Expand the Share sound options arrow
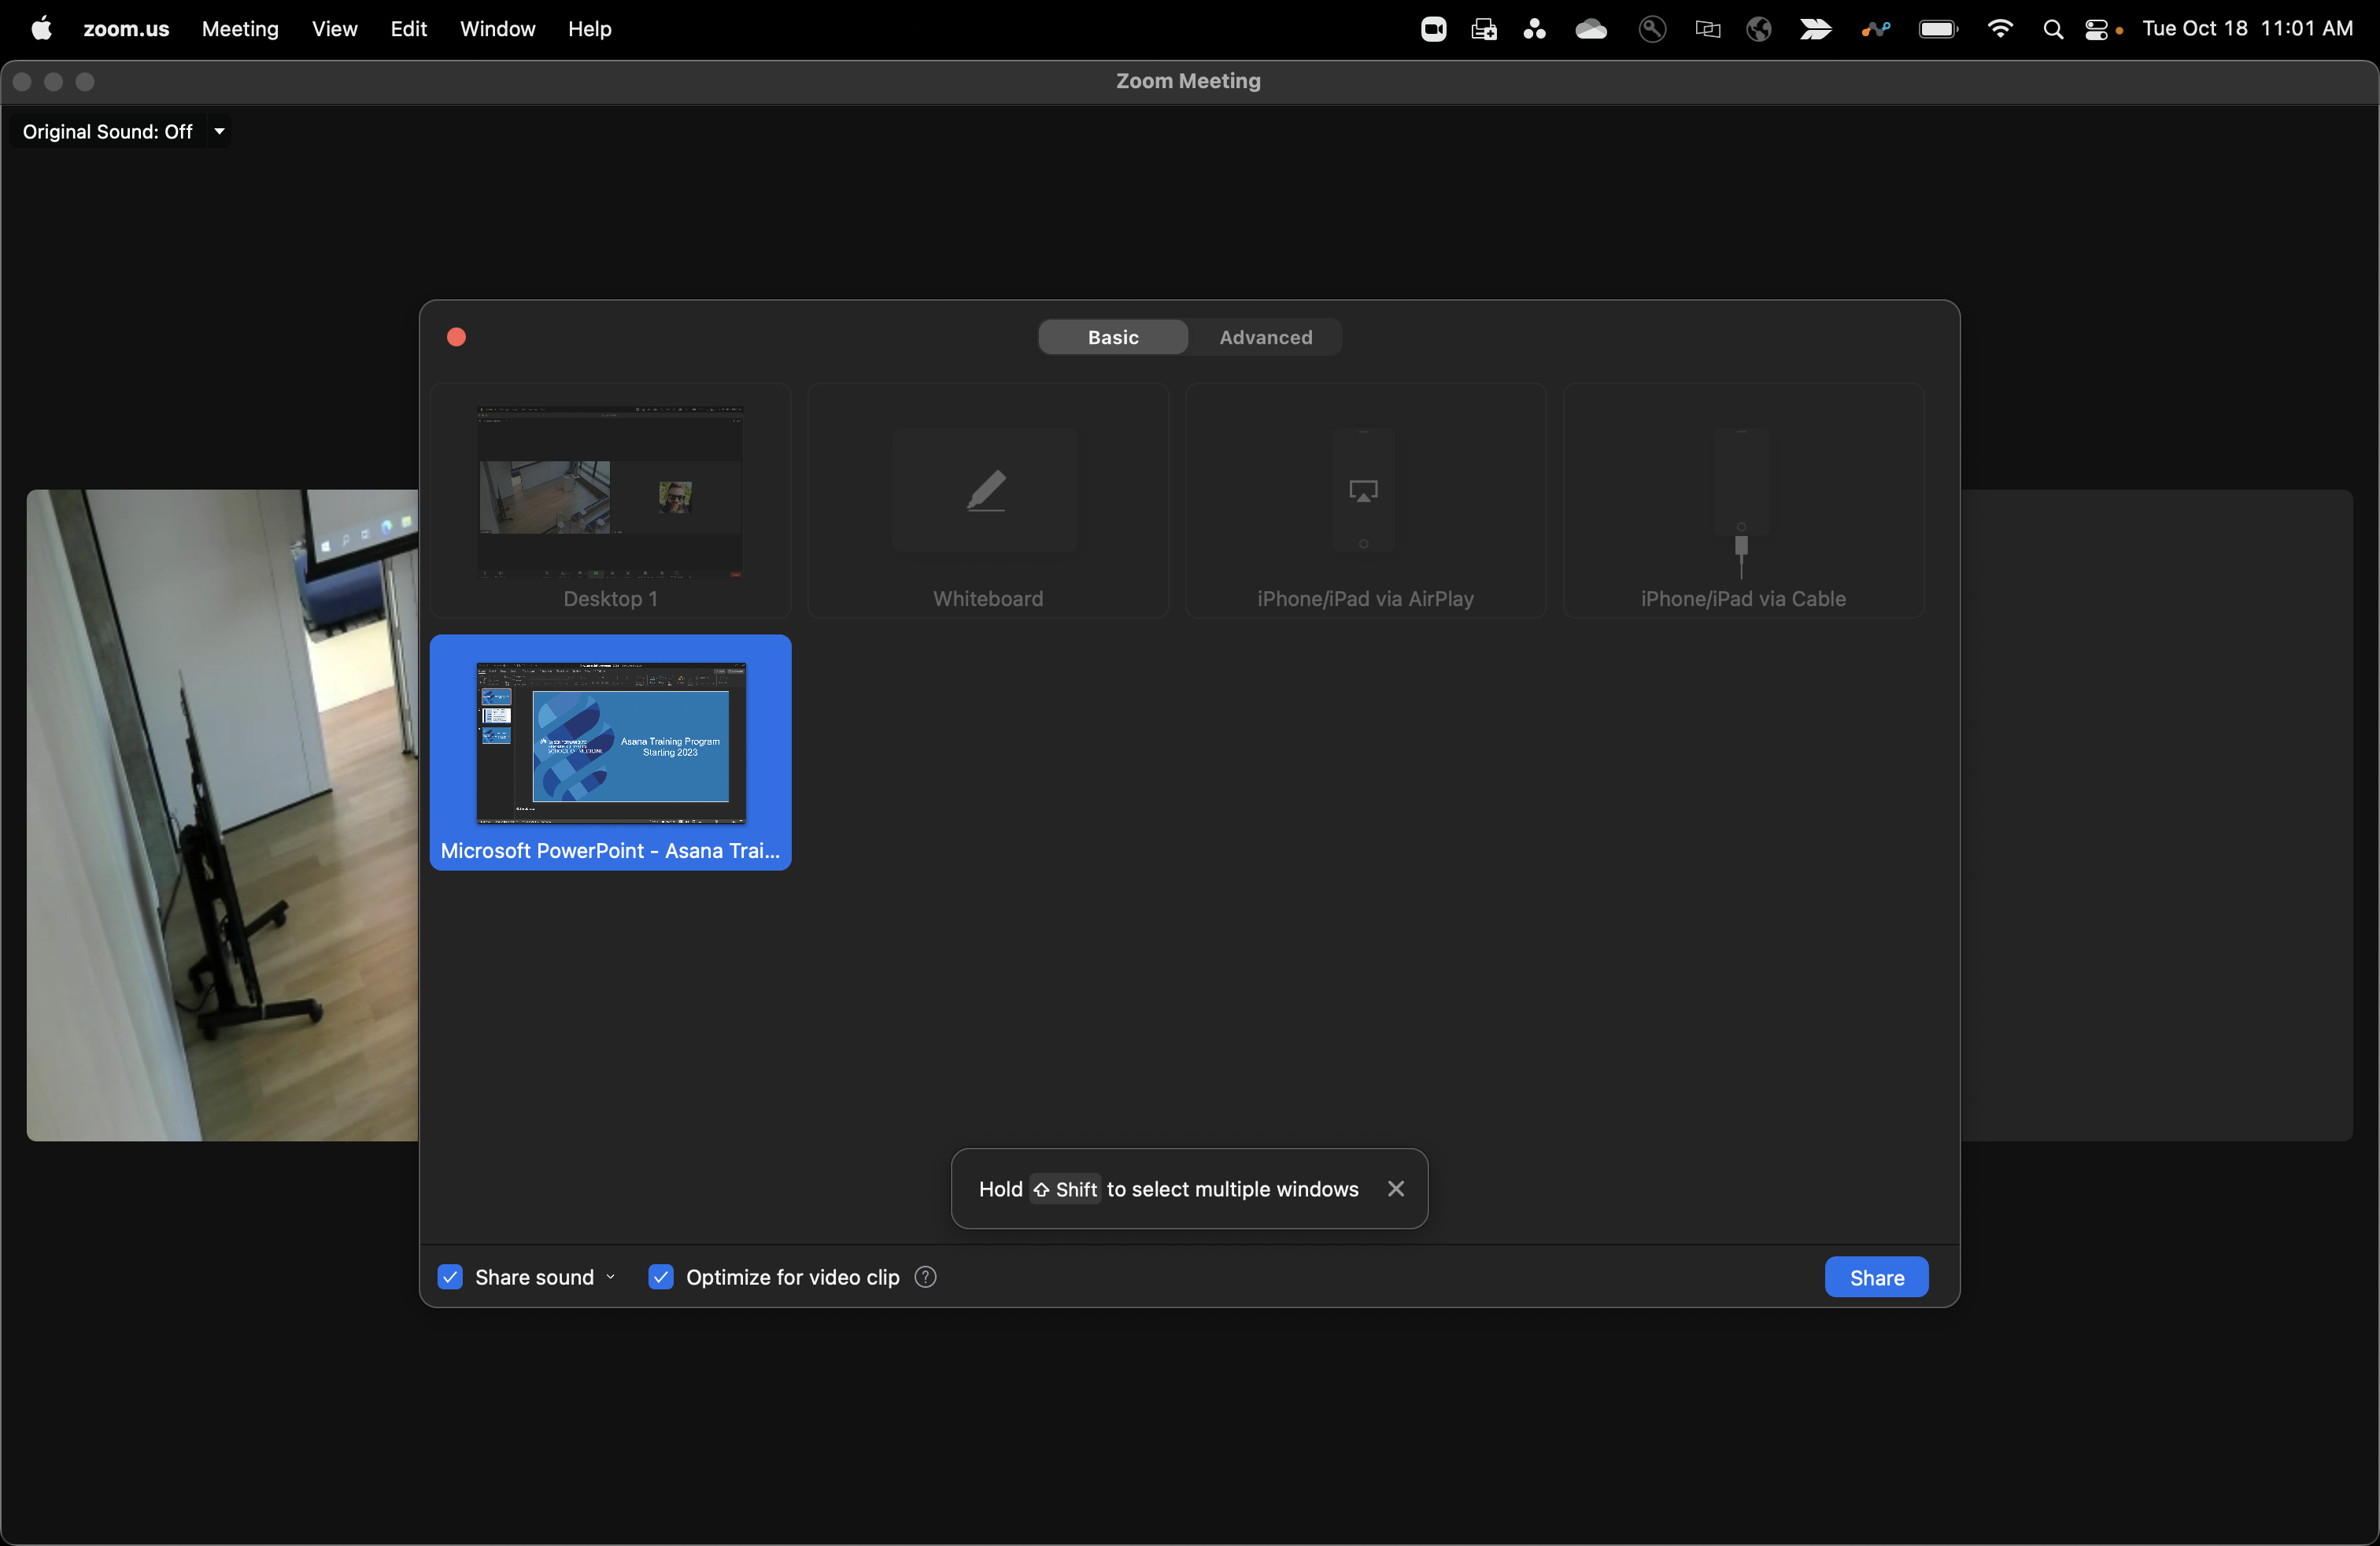This screenshot has height=1546, width=2380. tap(610, 1277)
